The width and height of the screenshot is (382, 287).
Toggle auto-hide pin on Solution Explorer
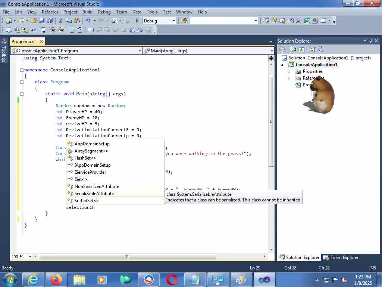[370, 41]
